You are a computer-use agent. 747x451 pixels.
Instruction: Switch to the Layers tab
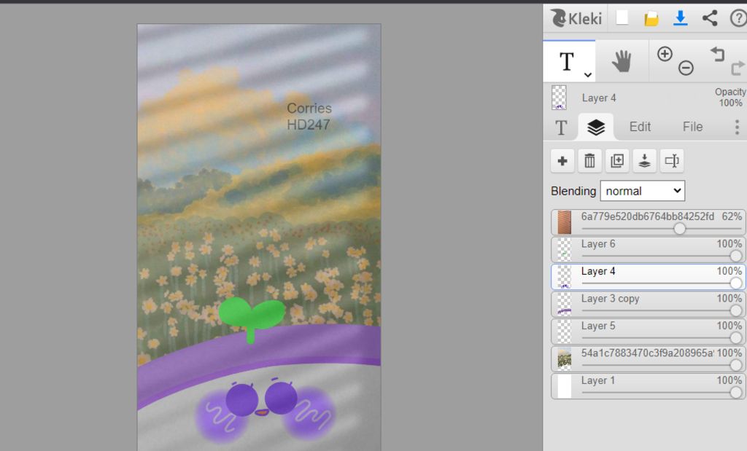595,127
